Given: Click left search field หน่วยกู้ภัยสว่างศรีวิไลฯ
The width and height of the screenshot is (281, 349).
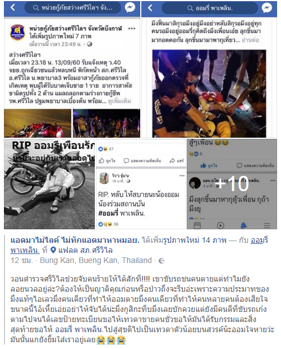Looking at the screenshot, I should point(73,7).
